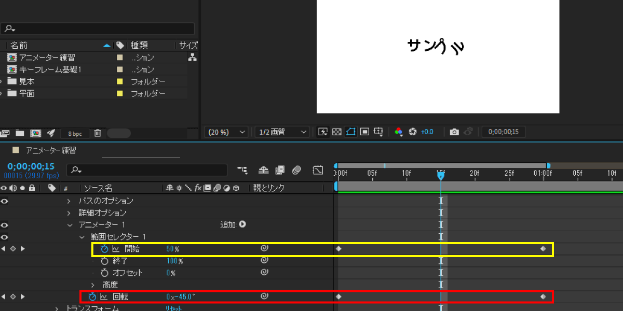
Task: Open the 20% magnification dropdown
Action: [x=227, y=132]
